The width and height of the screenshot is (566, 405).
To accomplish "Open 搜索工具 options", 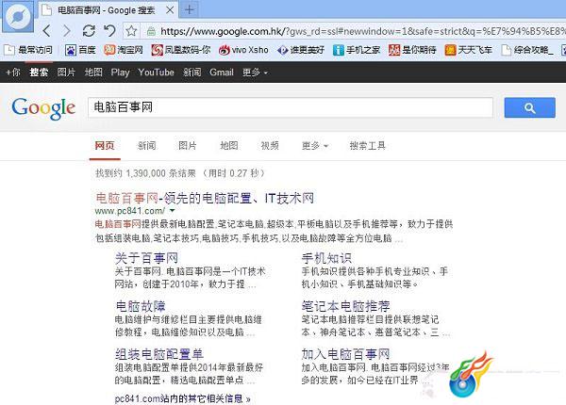I will click(x=368, y=146).
